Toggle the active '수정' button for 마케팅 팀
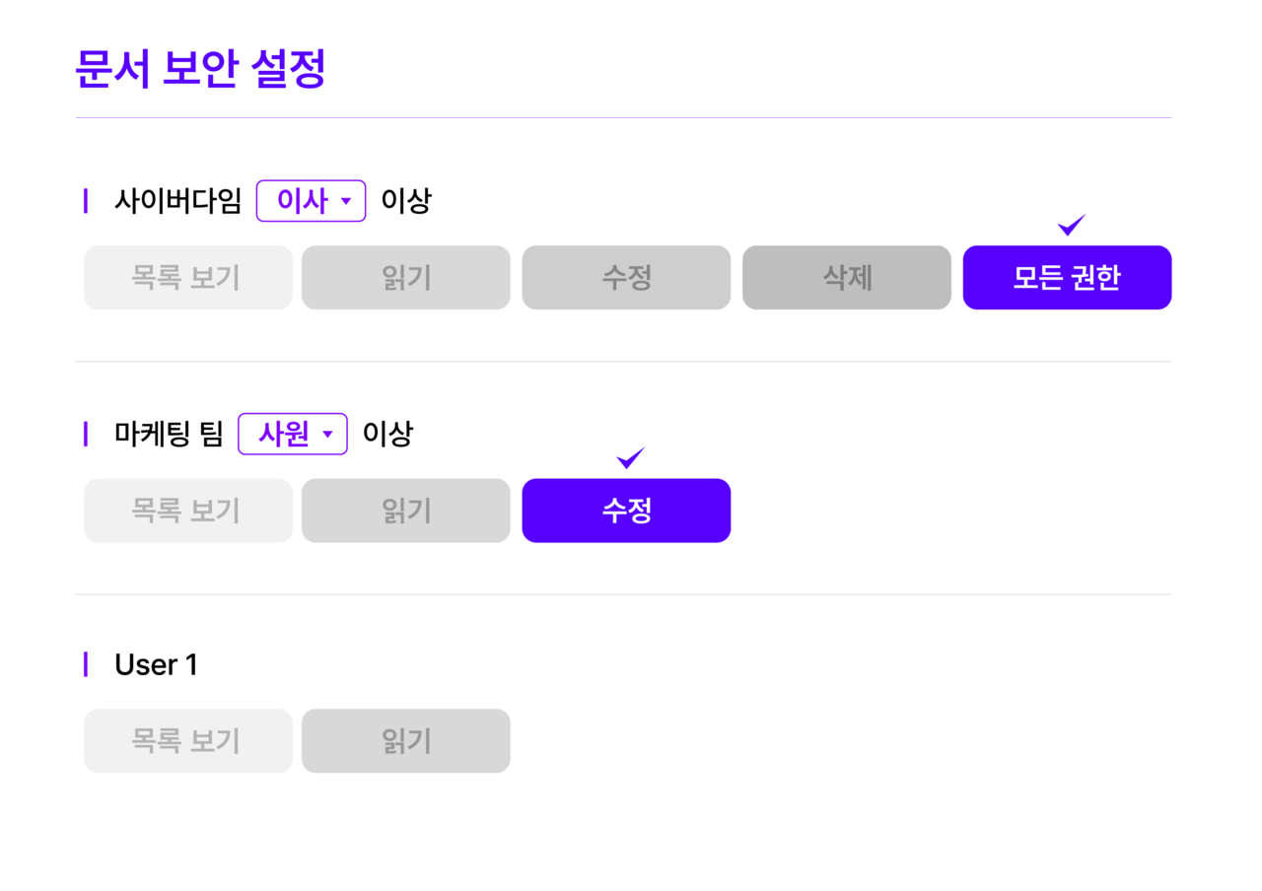 [626, 511]
